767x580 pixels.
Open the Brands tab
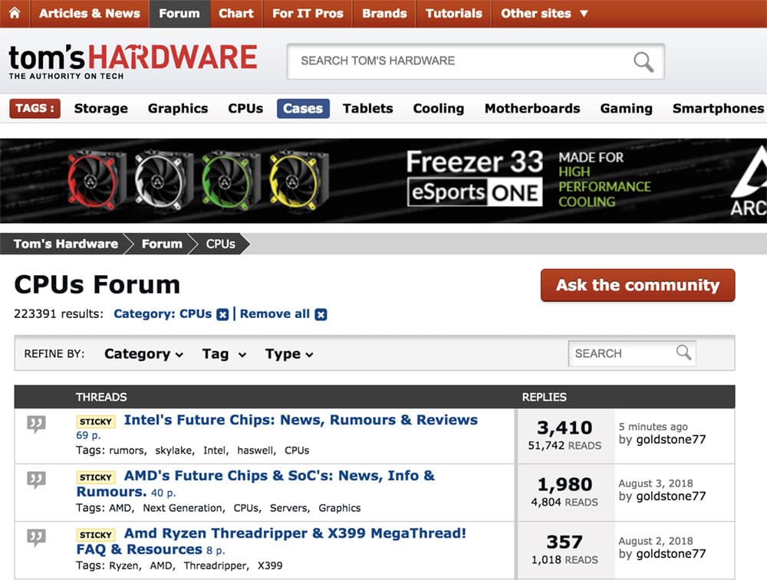(384, 14)
